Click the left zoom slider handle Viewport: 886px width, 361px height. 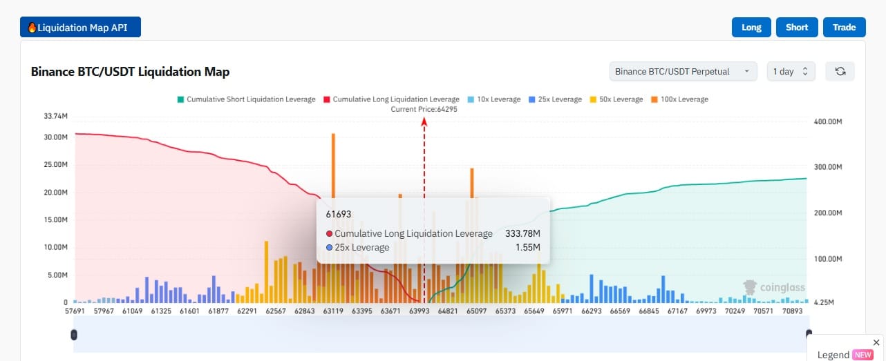point(74,335)
